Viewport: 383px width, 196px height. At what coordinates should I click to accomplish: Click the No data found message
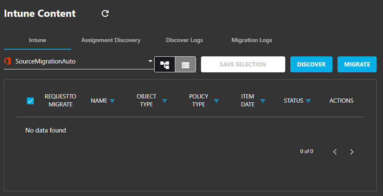[x=46, y=130]
